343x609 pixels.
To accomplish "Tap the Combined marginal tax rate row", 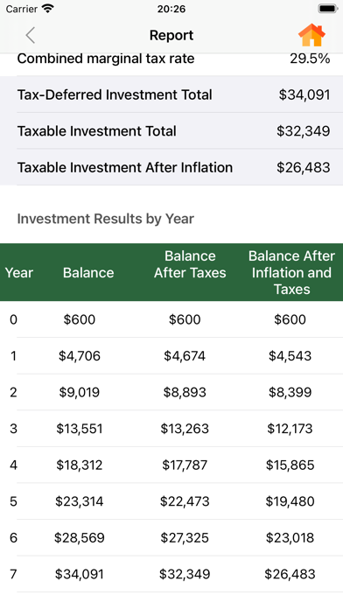I will point(171,59).
